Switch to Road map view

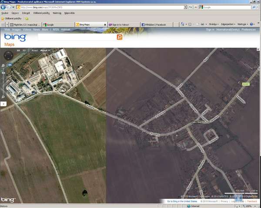34,50
